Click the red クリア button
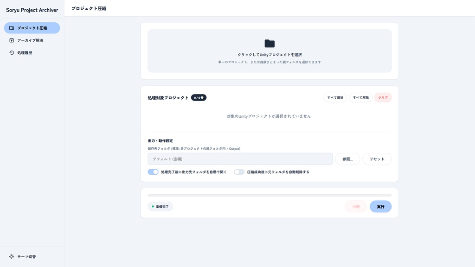The image size is (475, 267). coord(383,97)
